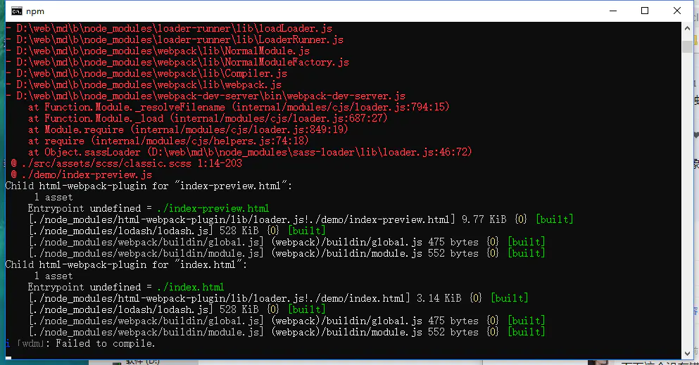Screen dimensions: 699x365
Task: Click the scrollbar down arrow
Action: (x=687, y=354)
